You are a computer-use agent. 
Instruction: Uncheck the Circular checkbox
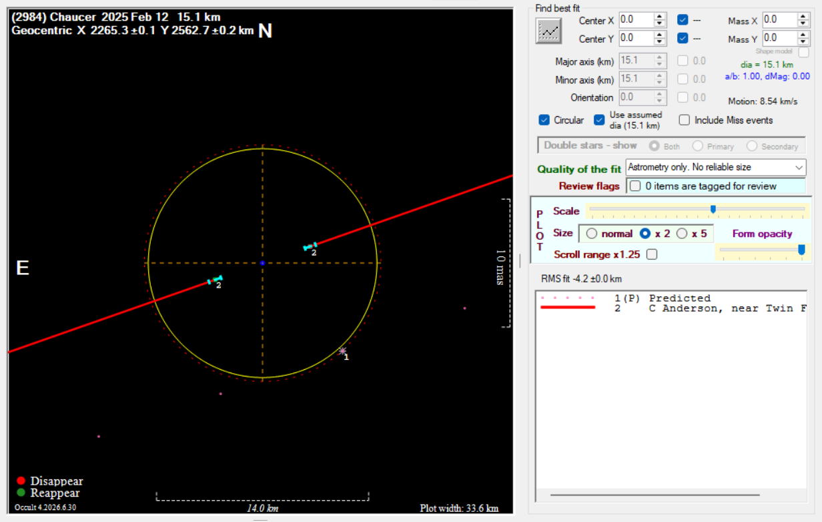(x=544, y=120)
